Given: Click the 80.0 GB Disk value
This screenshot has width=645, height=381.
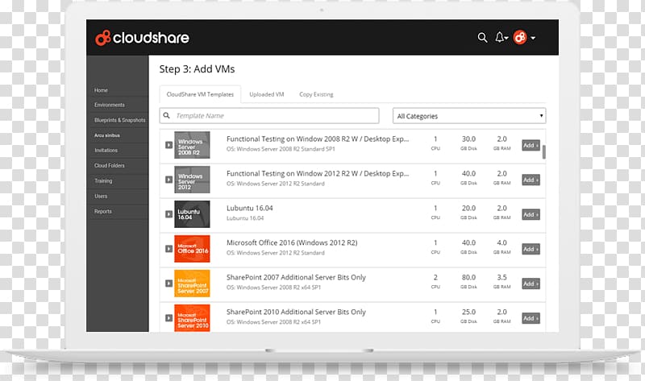Looking at the screenshot, I should coord(468,277).
